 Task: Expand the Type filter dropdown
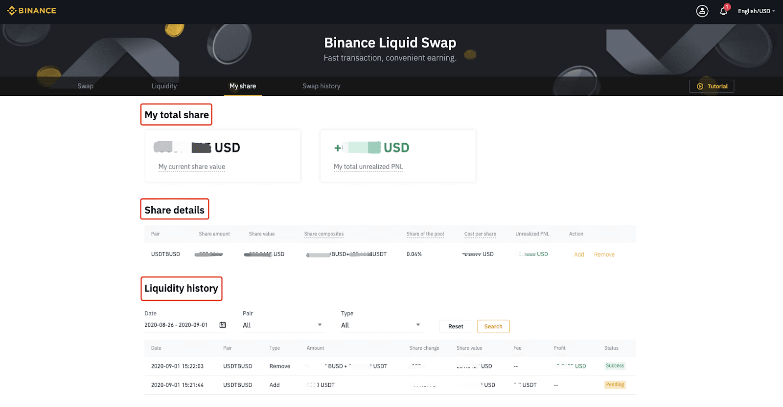pos(381,325)
